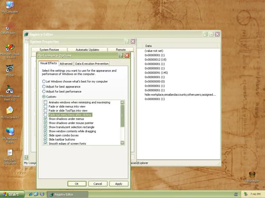Enable Fade or slide menus into view
Viewport: 265px width, 198px height.
pyautogui.click(x=45, y=106)
